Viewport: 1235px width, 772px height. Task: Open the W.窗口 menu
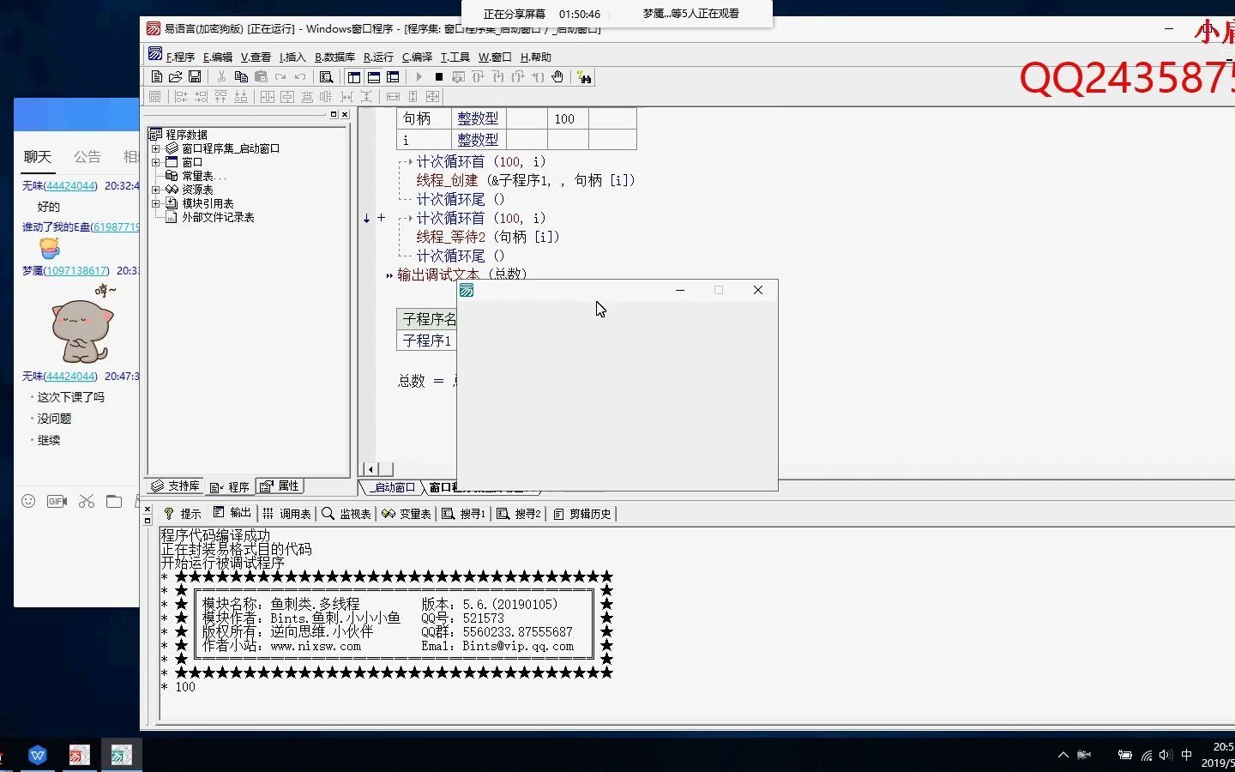click(x=495, y=57)
